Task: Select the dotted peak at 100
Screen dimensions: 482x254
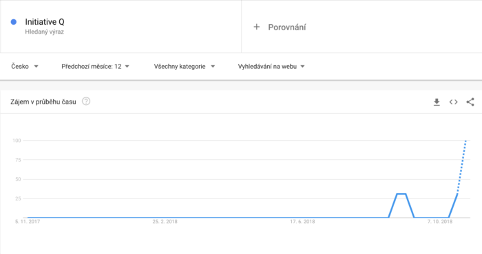Action: tap(465, 141)
